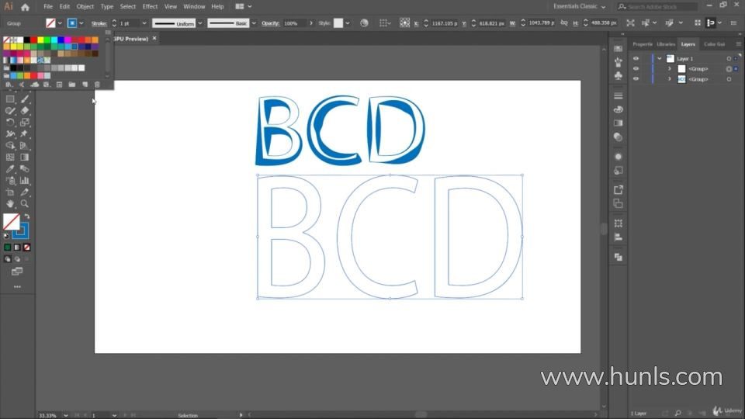Select the Rotate tool
Image resolution: width=745 pixels, height=419 pixels.
[10, 122]
